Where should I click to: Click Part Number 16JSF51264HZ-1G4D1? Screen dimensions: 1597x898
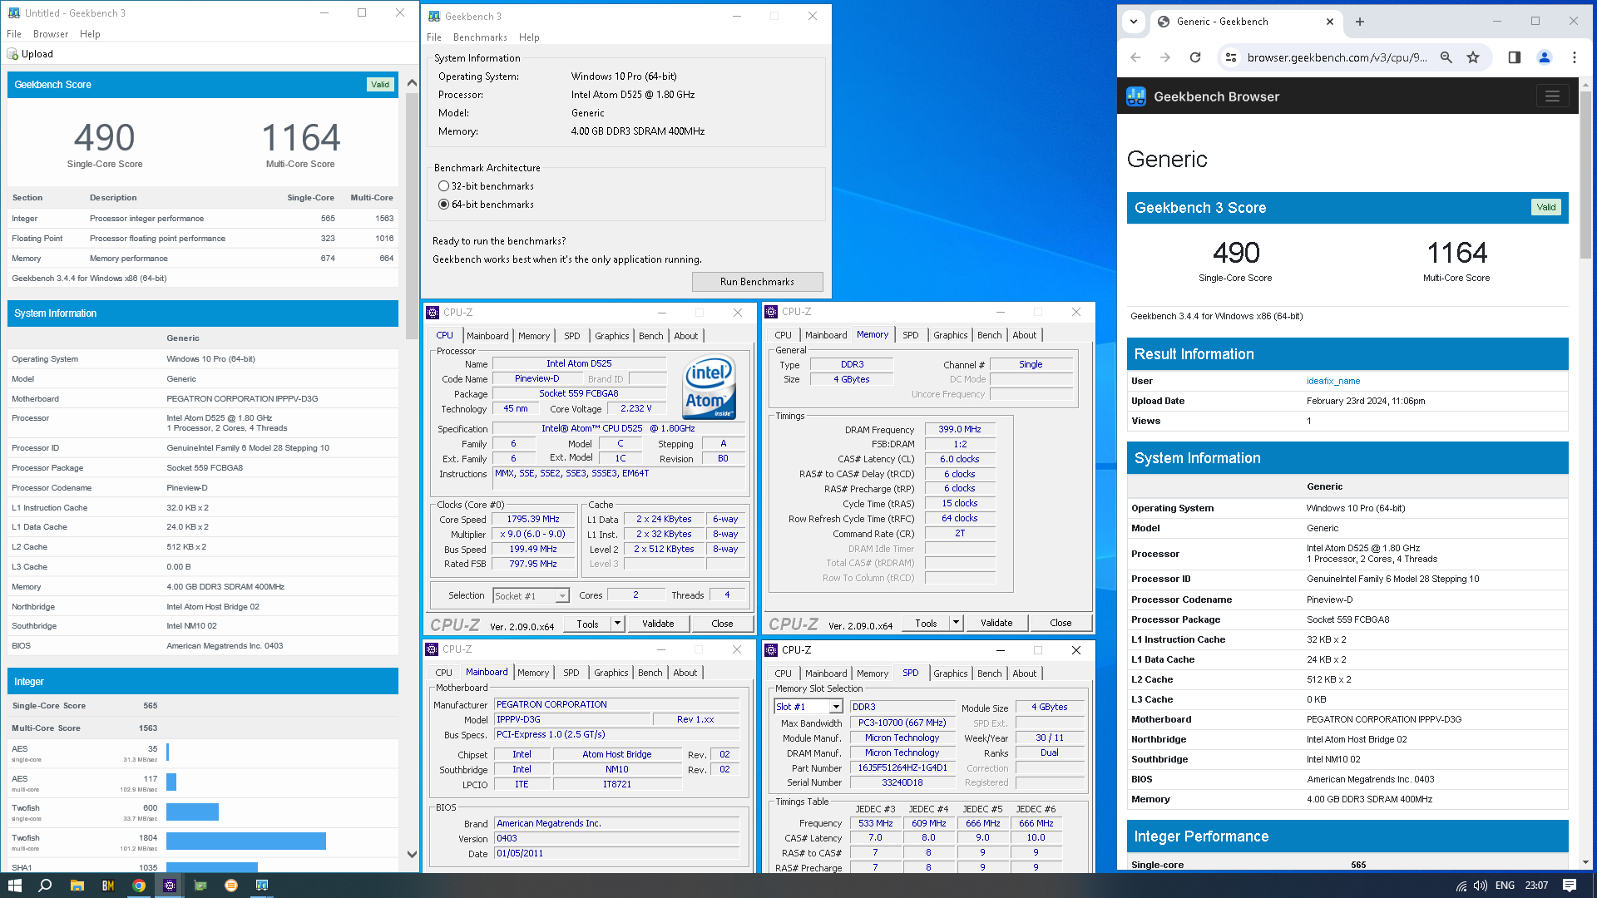[x=902, y=768]
